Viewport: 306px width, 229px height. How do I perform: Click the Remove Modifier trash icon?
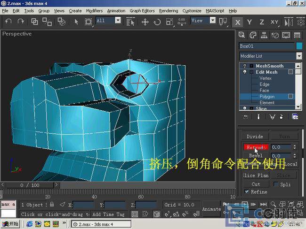(281, 116)
